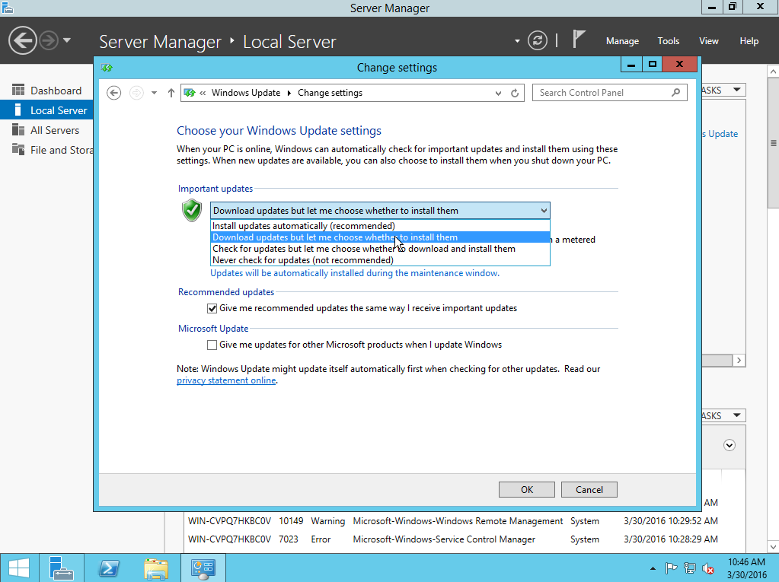Viewport: 779px width, 582px height.
Task: Open Server Manager from the taskbar
Action: (x=62, y=568)
